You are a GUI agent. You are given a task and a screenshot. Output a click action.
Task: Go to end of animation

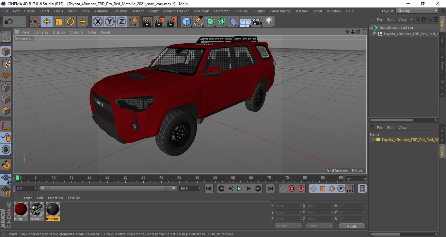270,188
